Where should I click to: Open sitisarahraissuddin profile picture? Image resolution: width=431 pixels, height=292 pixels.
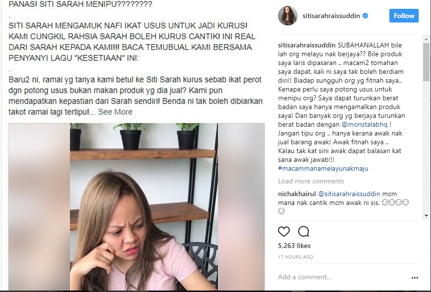[x=288, y=16]
